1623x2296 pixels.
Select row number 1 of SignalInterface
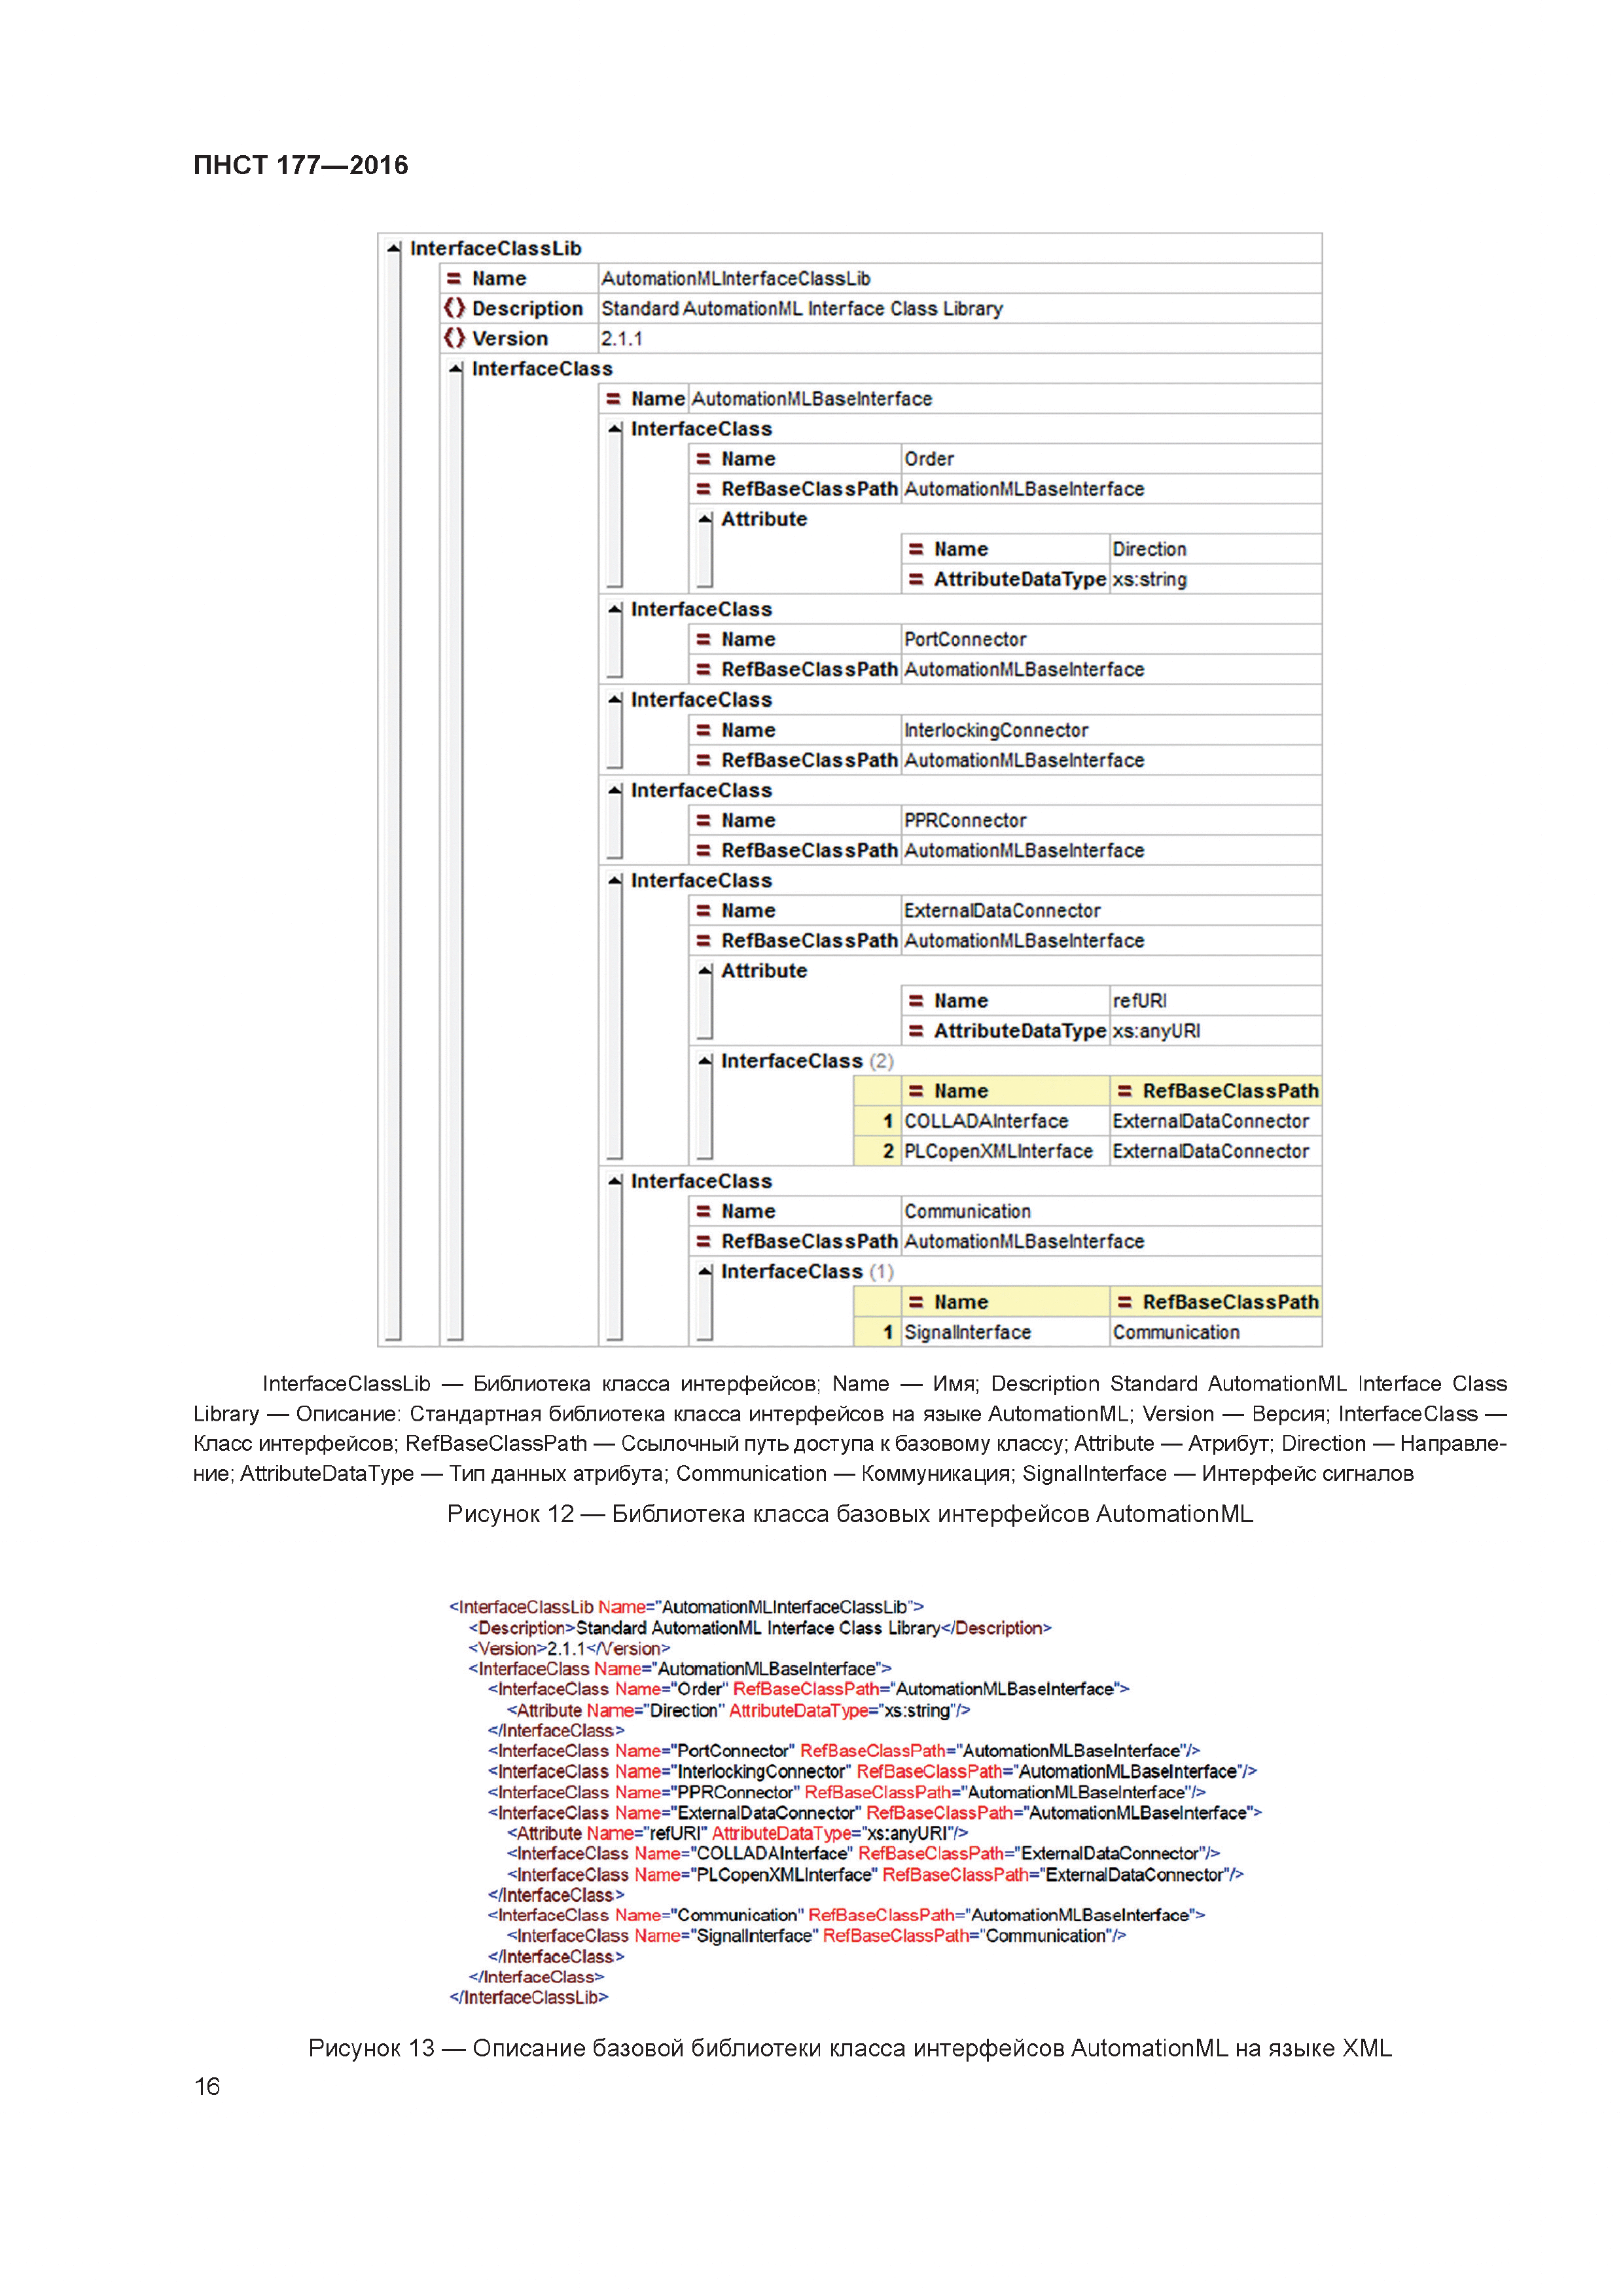(x=878, y=1332)
